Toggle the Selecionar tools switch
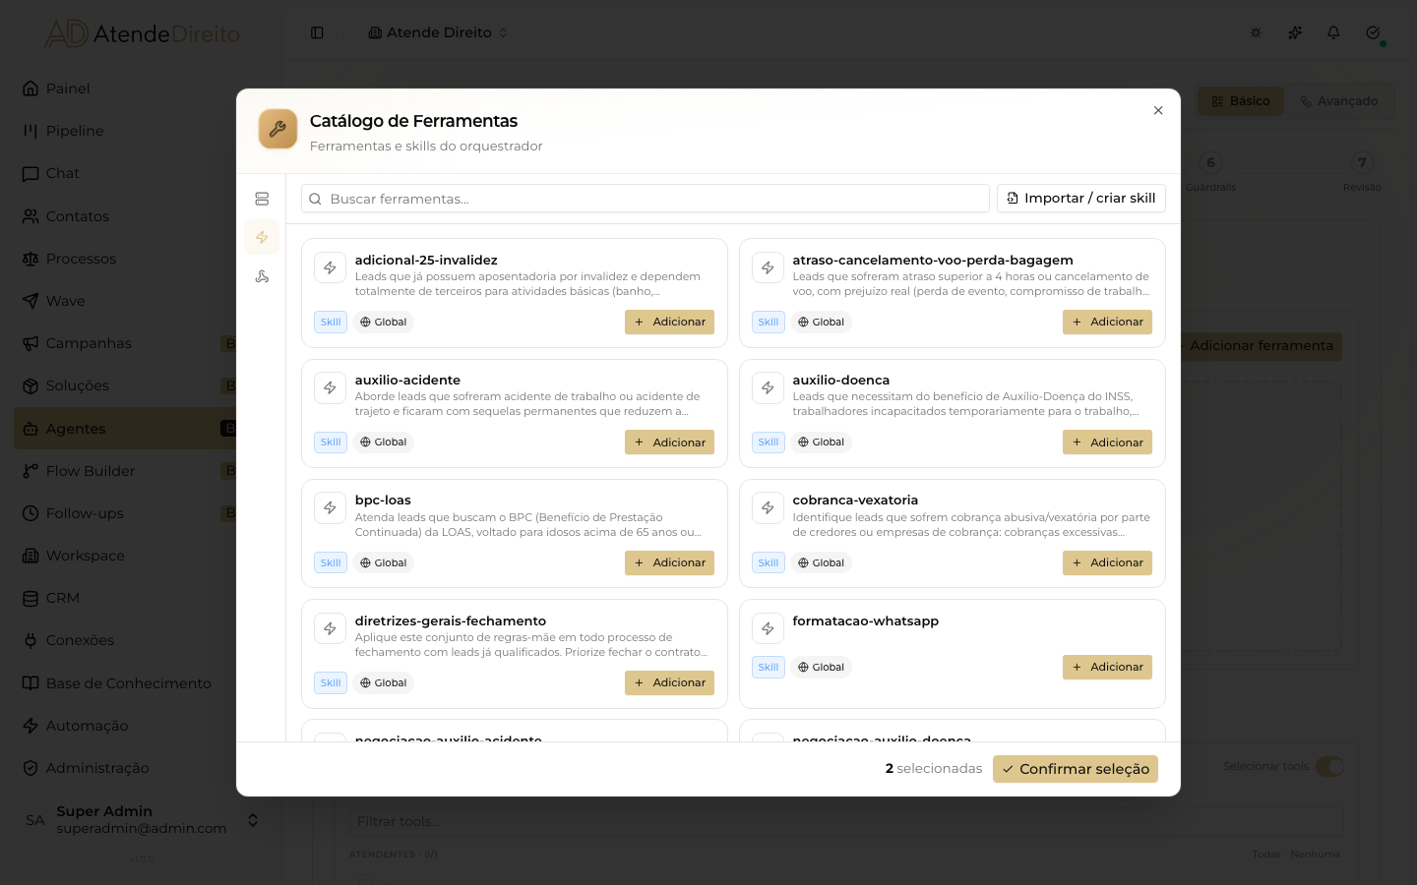Screen dimensions: 1417x885 pyautogui.click(x=1329, y=766)
